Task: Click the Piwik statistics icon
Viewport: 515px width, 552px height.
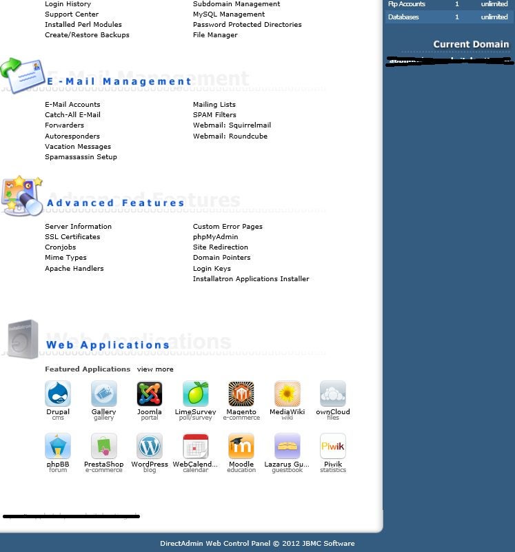Action: pos(333,446)
